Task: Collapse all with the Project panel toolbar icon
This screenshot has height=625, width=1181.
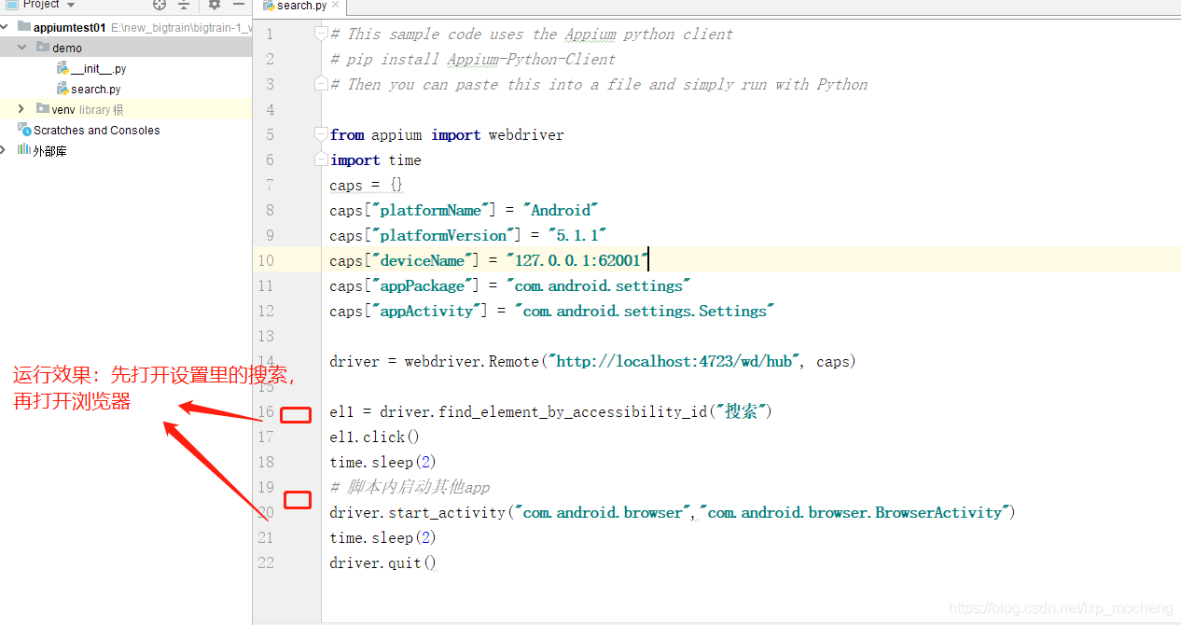Action: tap(184, 5)
